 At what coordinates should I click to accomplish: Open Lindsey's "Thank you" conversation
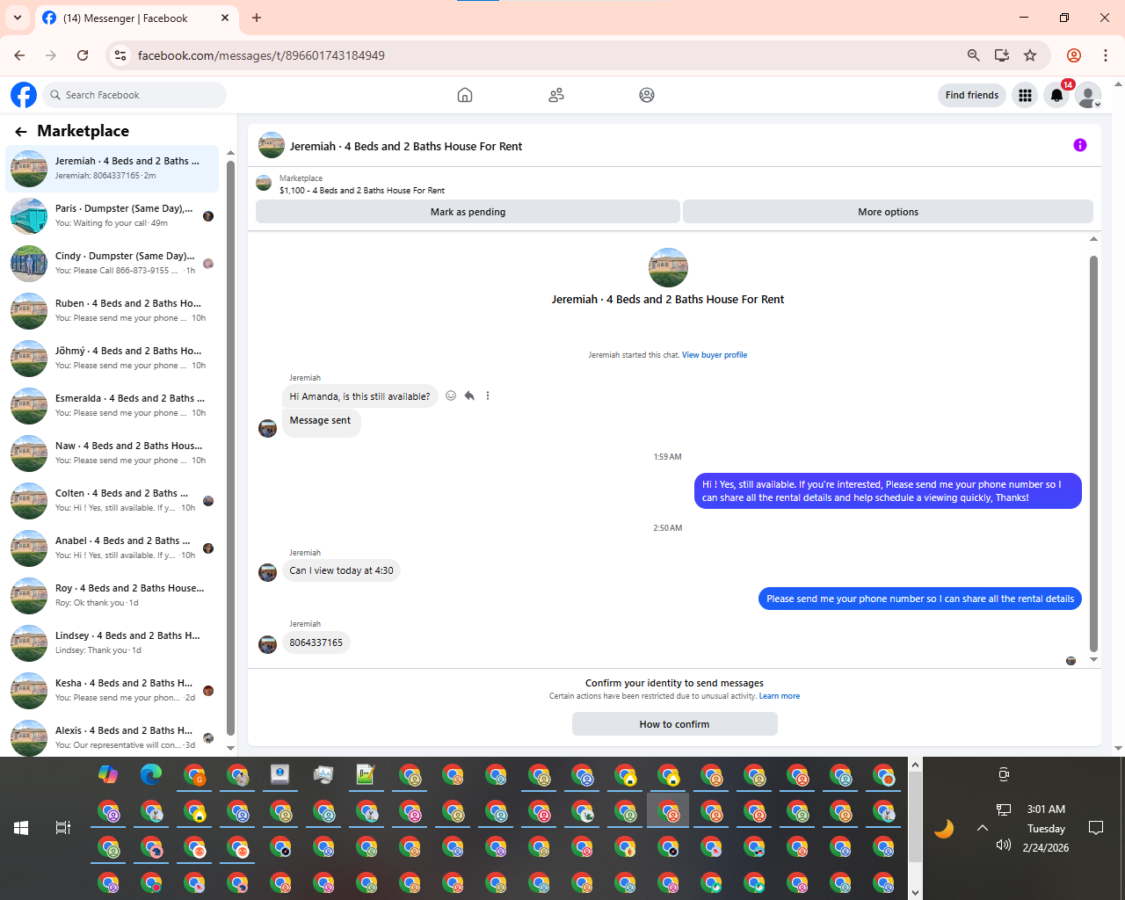point(112,642)
